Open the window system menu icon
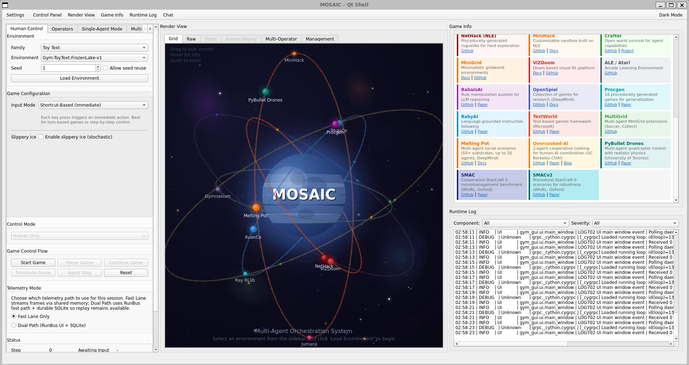Viewport: 689px width, 365px height. pyautogui.click(x=5, y=5)
